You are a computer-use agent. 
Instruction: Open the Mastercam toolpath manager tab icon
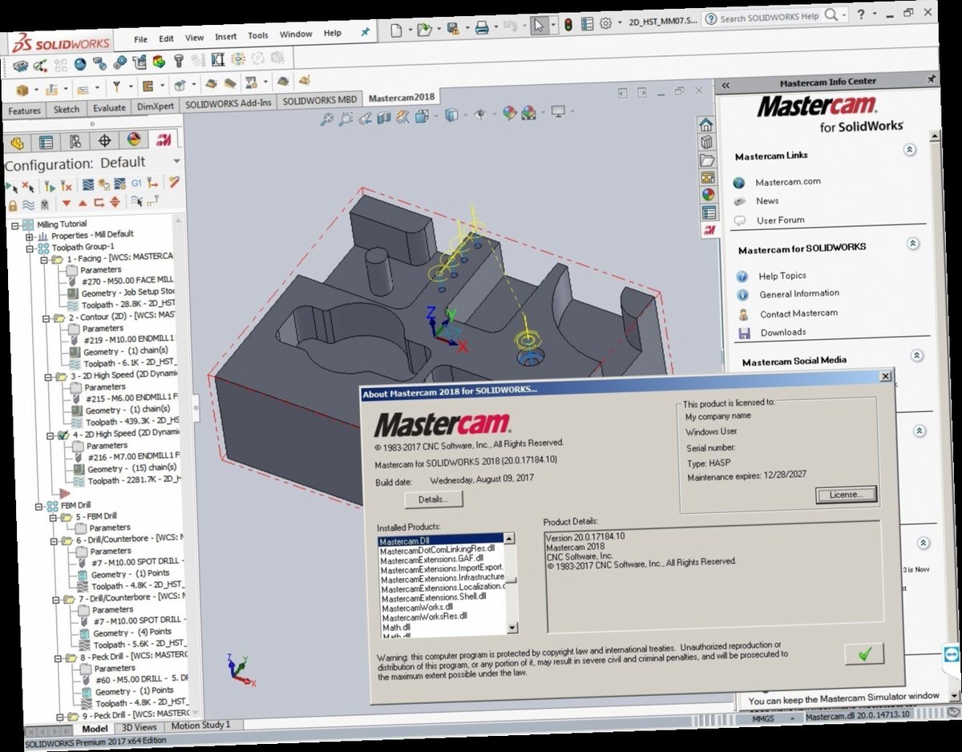coord(163,141)
